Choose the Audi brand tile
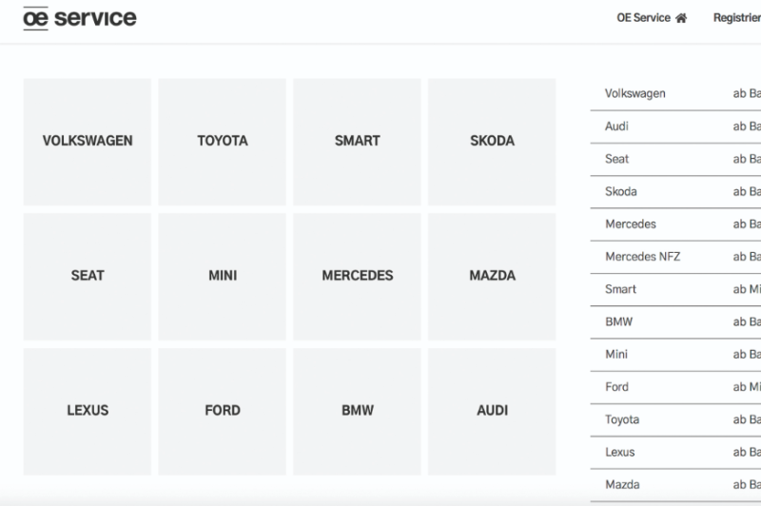The height and width of the screenshot is (506, 761). click(x=492, y=411)
